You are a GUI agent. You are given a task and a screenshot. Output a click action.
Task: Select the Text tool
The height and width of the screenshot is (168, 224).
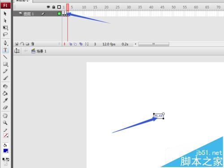[5, 50]
